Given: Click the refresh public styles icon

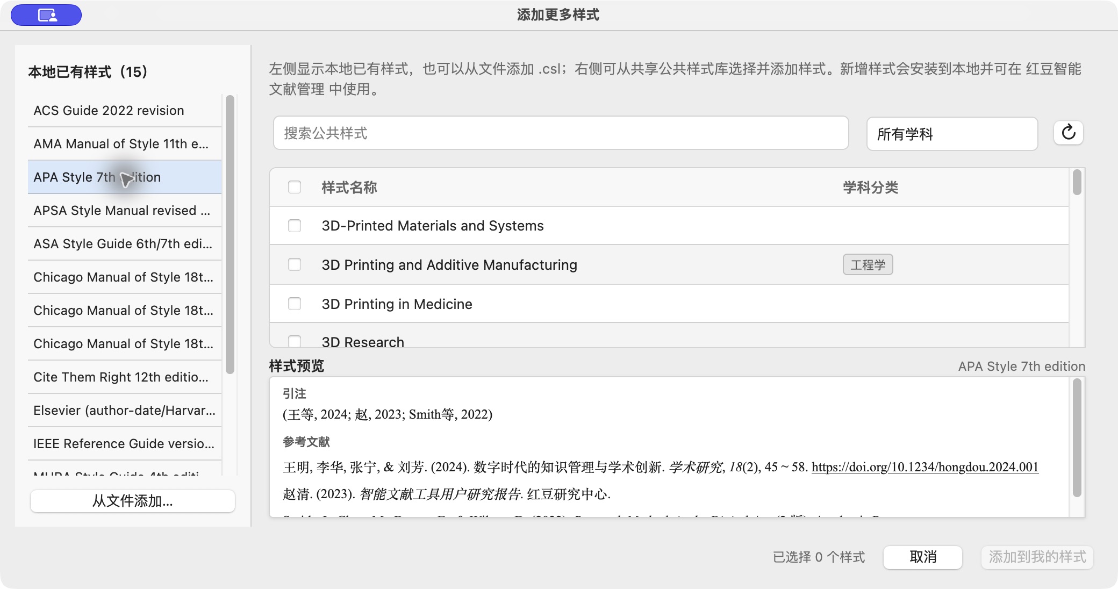Looking at the screenshot, I should (1068, 133).
